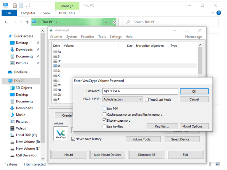Viewport: 227px width, 170px height.
Task: Cancel the password dialog
Action: pyautogui.click(x=194, y=99)
